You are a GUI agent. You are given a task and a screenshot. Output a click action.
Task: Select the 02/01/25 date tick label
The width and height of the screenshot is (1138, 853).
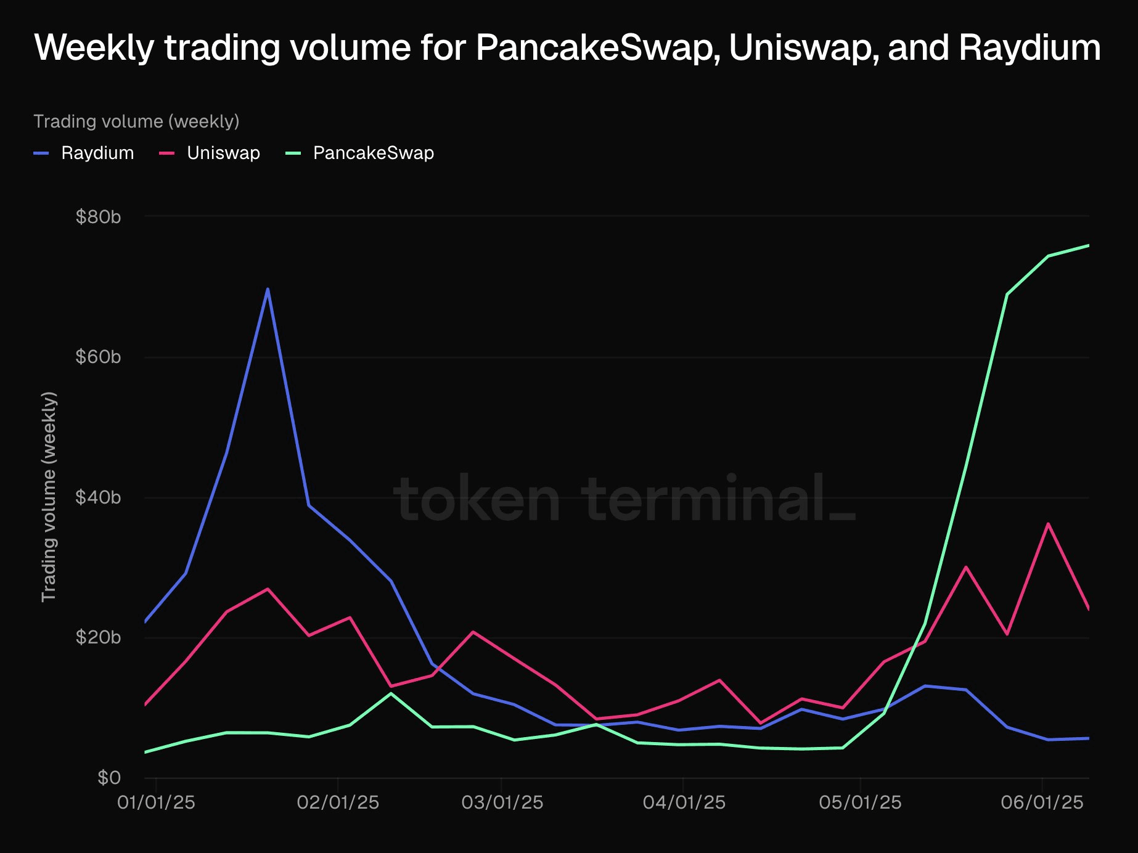(338, 802)
